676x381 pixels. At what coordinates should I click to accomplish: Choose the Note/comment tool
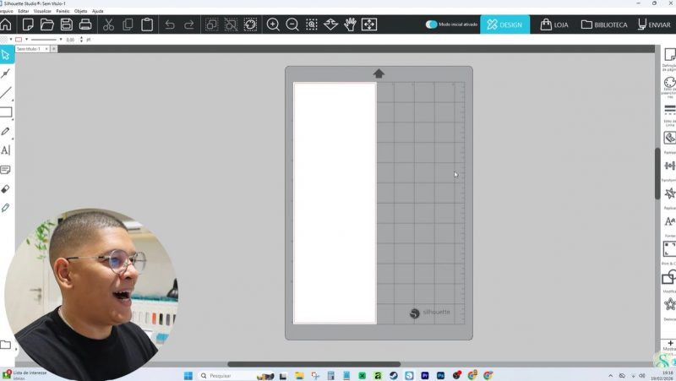pyautogui.click(x=6, y=170)
